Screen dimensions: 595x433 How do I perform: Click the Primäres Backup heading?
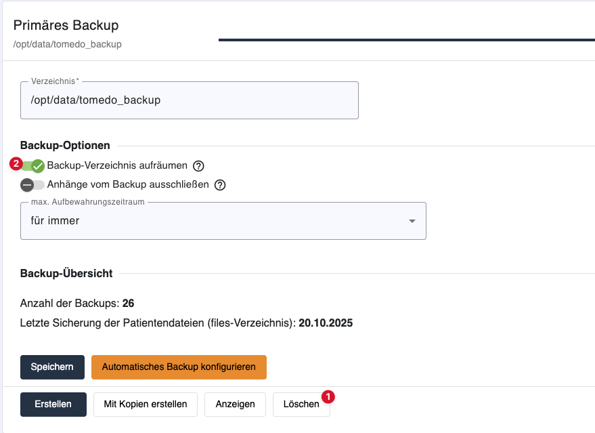coord(66,26)
